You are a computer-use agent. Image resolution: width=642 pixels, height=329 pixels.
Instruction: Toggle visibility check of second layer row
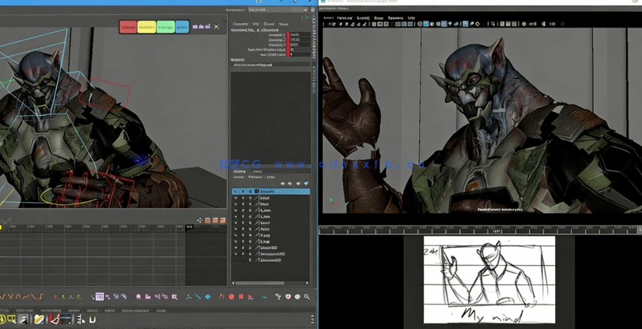point(236,198)
